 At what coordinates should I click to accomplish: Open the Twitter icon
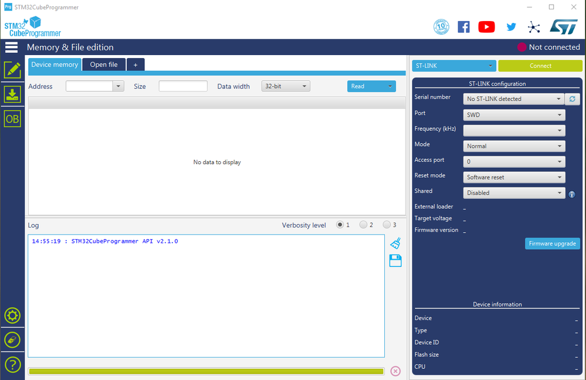[512, 27]
